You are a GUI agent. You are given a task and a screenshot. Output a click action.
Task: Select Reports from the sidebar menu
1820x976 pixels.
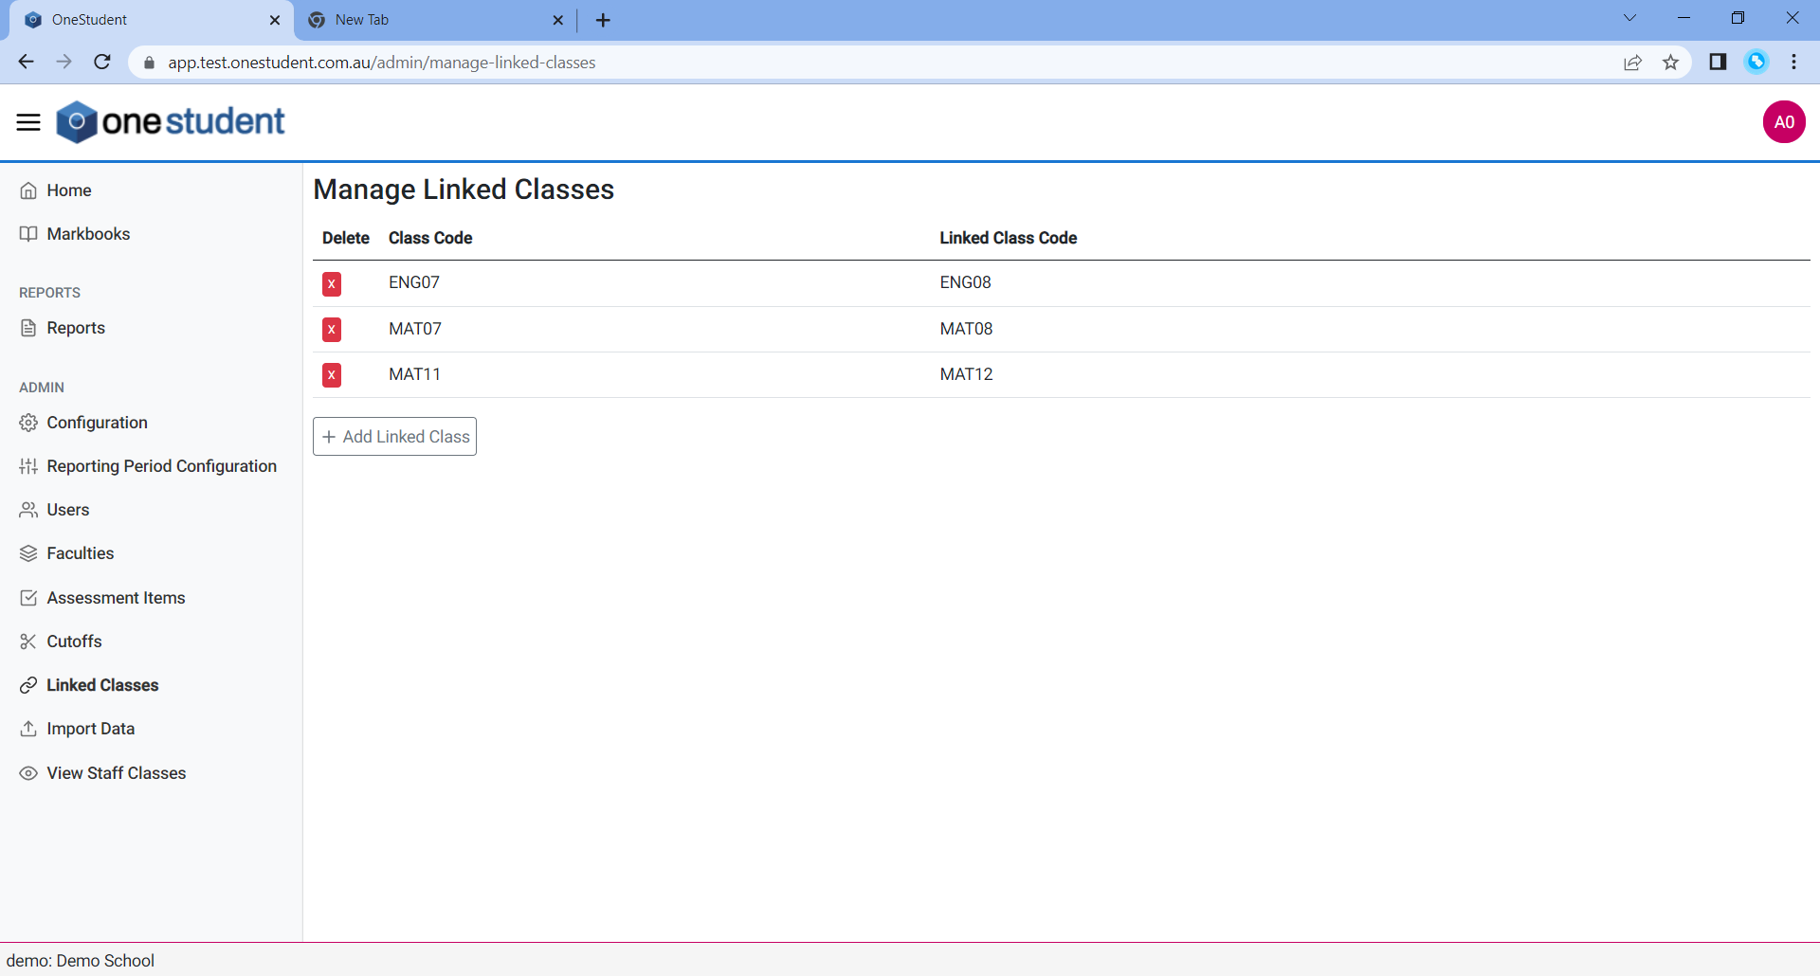pyautogui.click(x=76, y=328)
